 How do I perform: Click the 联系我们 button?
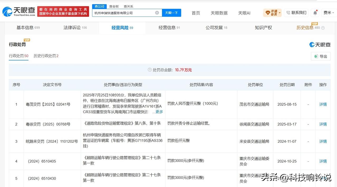tap(296, 13)
